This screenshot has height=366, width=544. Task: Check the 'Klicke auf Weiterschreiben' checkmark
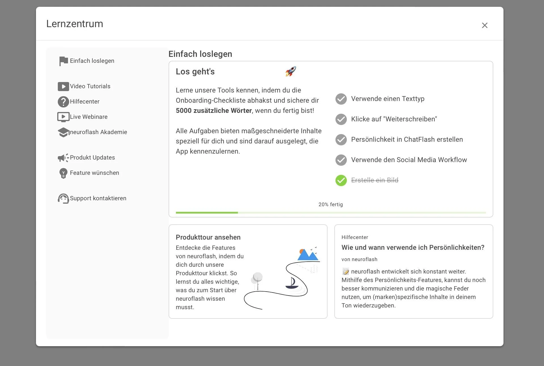(x=341, y=119)
